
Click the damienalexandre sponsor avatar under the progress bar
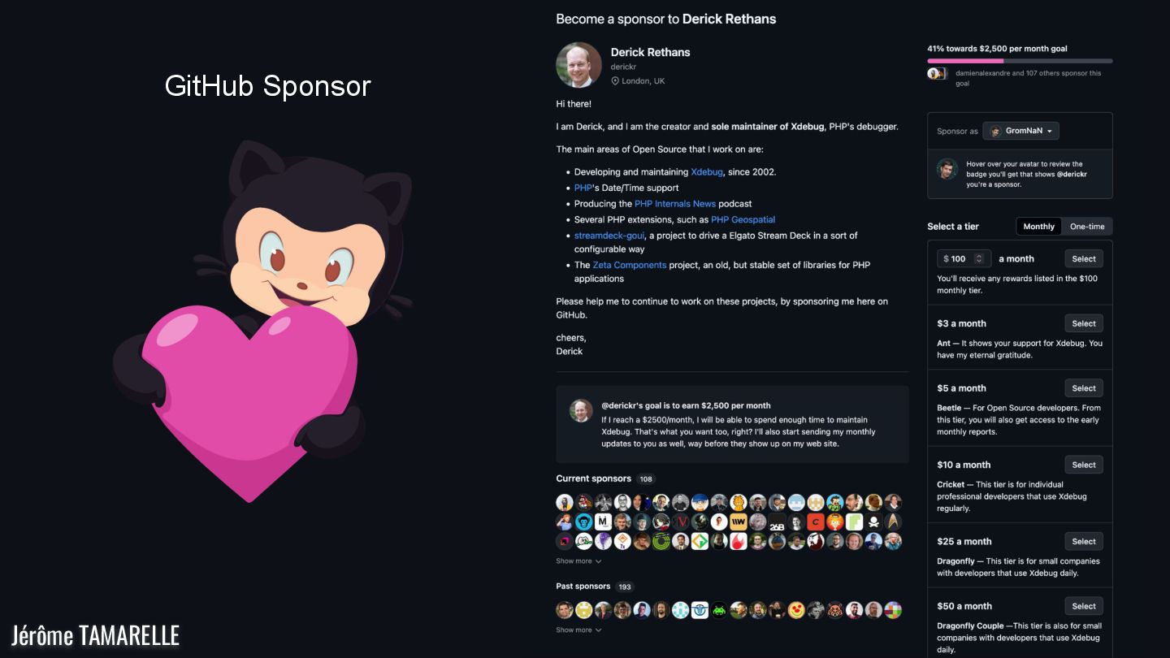click(934, 73)
